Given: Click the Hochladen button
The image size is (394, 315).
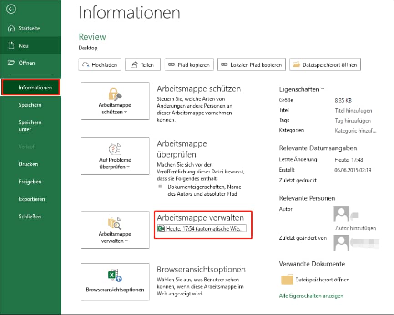Looking at the screenshot, I should (100, 64).
